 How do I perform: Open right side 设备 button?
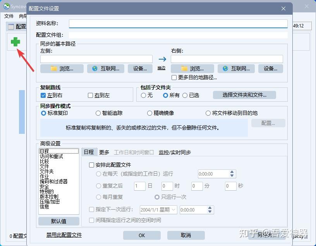(x=270, y=68)
